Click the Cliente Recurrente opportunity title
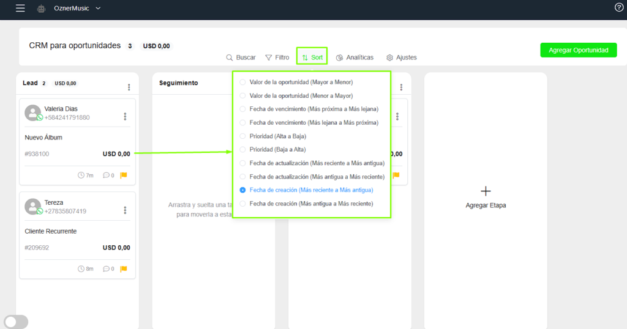This screenshot has width=627, height=329. 50,231
